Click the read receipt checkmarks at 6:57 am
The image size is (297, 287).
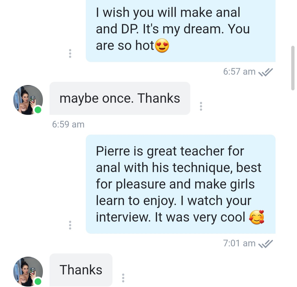[x=266, y=72]
